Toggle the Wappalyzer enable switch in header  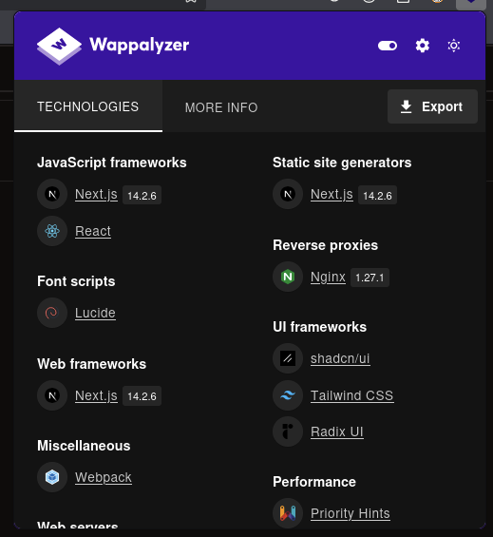click(x=388, y=46)
